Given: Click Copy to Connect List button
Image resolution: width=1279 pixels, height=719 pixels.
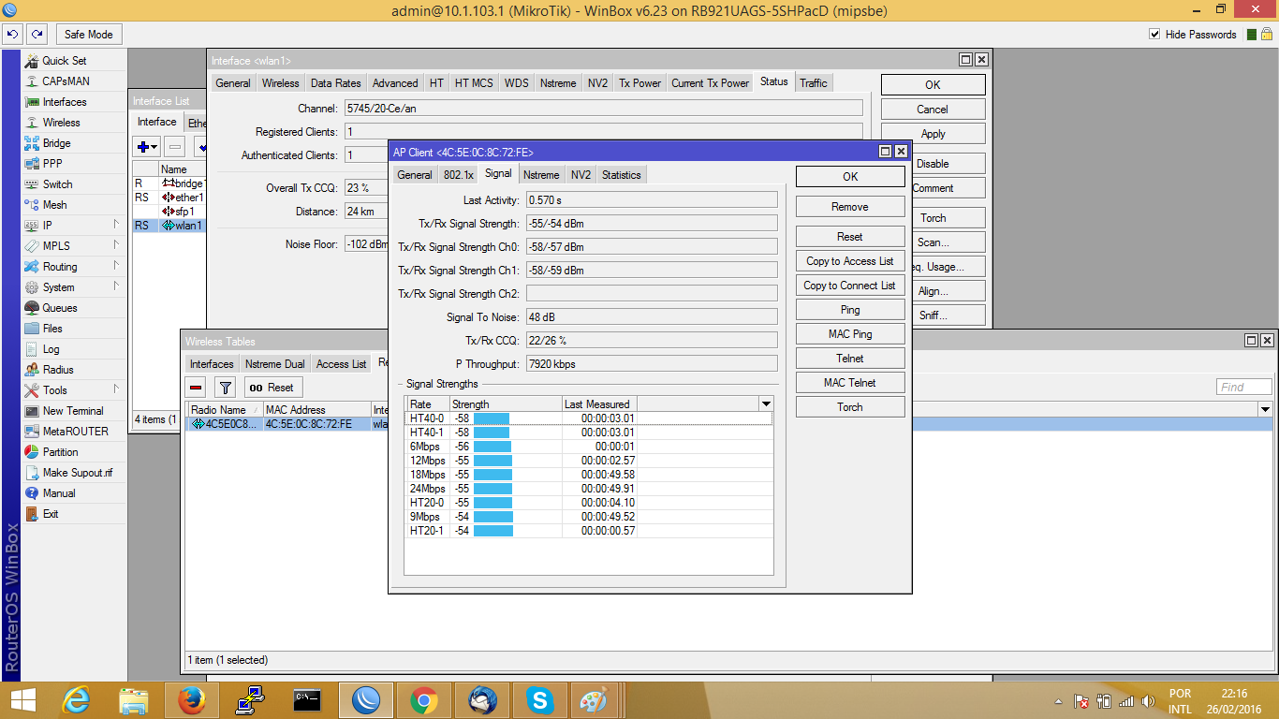Looking at the screenshot, I should [850, 286].
